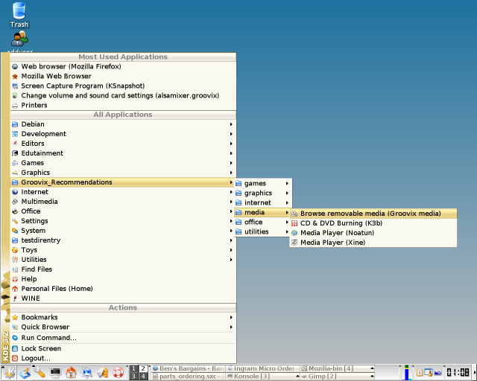Select Groovix_Recommendations menu entry
The image size is (477, 381).
coord(123,182)
